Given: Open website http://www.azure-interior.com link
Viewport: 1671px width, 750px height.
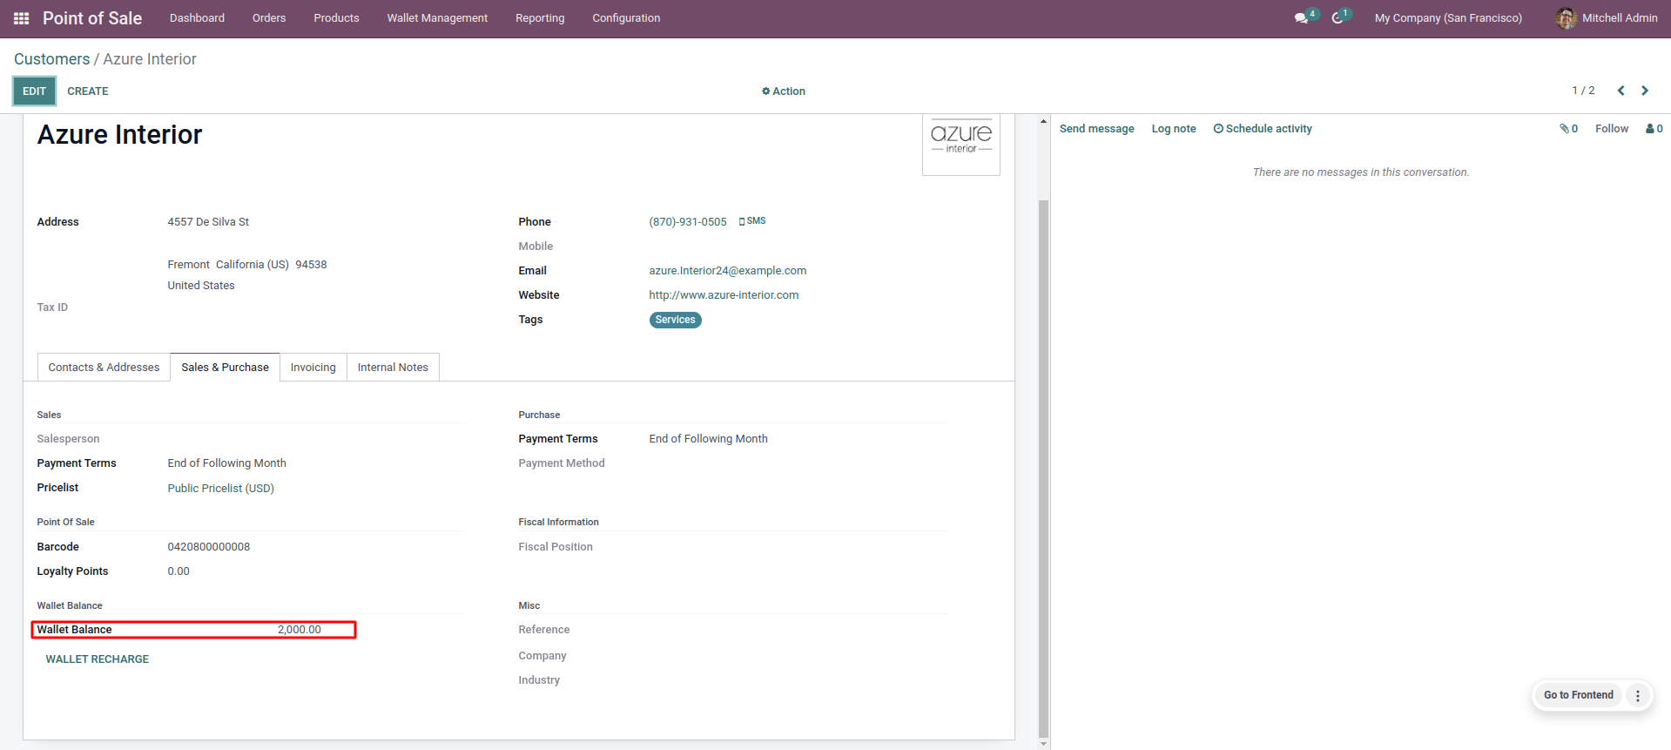Looking at the screenshot, I should (724, 295).
